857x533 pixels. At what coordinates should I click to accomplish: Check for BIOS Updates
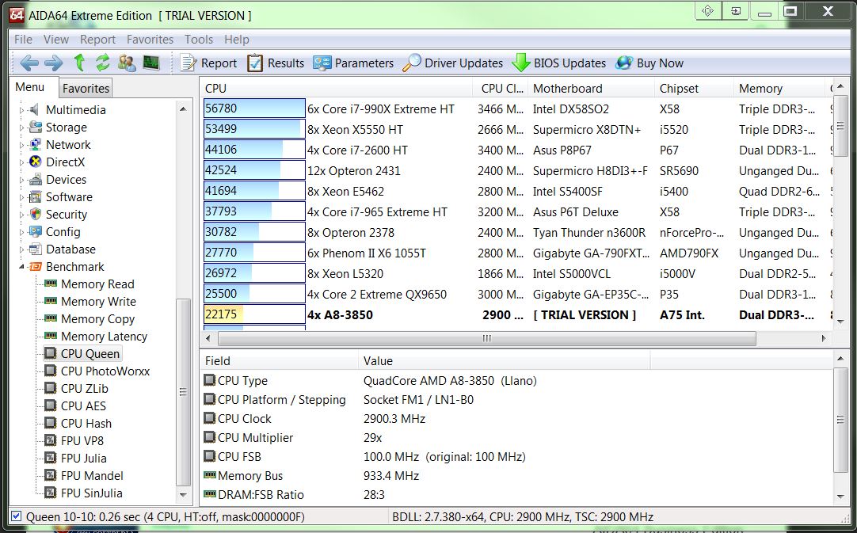pos(559,63)
